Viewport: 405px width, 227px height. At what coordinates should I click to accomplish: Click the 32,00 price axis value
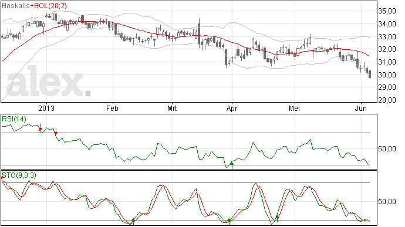387,49
